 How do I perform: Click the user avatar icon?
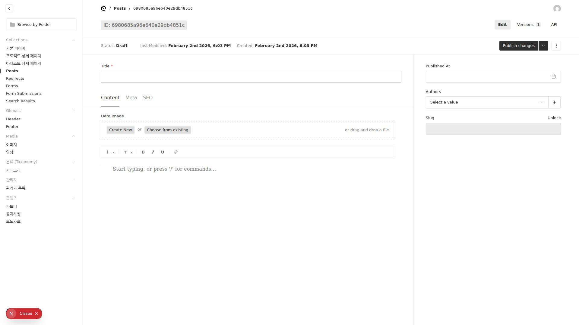click(557, 8)
